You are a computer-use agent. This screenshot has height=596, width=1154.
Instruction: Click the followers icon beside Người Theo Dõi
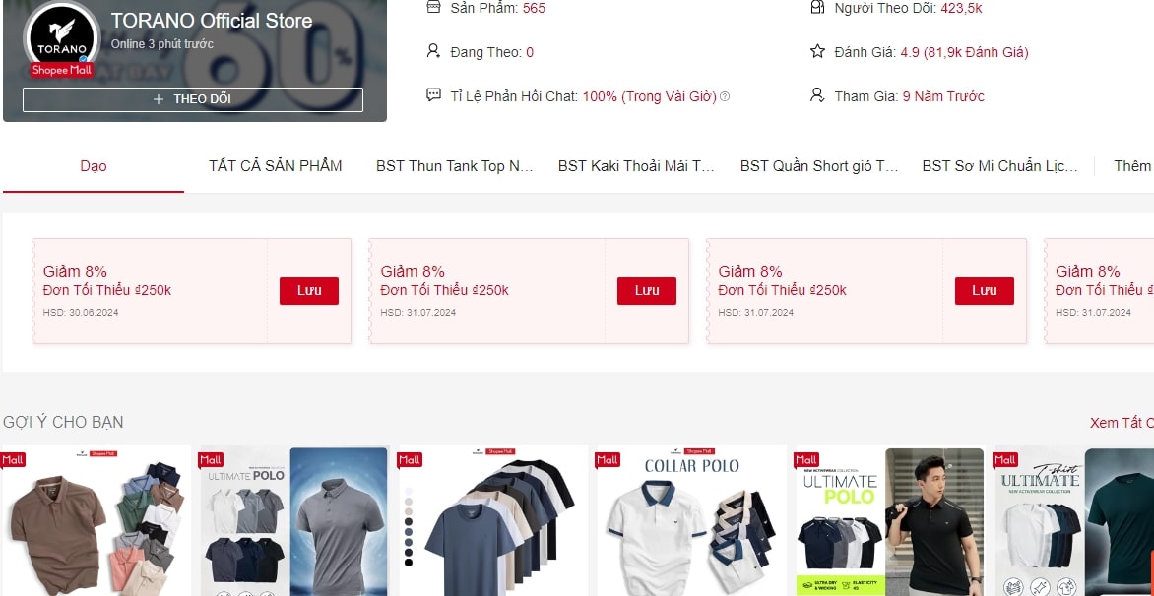click(817, 8)
